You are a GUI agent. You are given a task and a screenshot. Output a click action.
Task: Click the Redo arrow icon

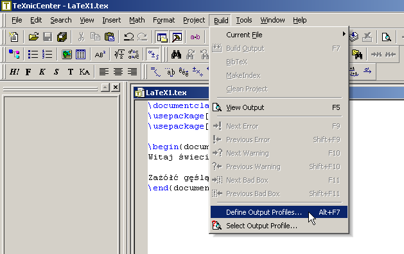tap(142, 37)
